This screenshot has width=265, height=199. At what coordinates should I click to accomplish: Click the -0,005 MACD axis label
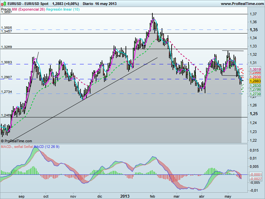(254, 182)
